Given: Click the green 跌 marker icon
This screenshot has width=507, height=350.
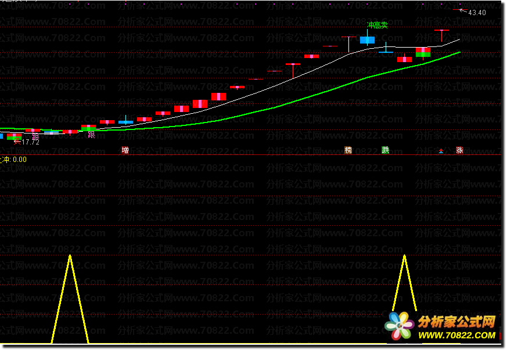Looking at the screenshot, I should (x=386, y=150).
